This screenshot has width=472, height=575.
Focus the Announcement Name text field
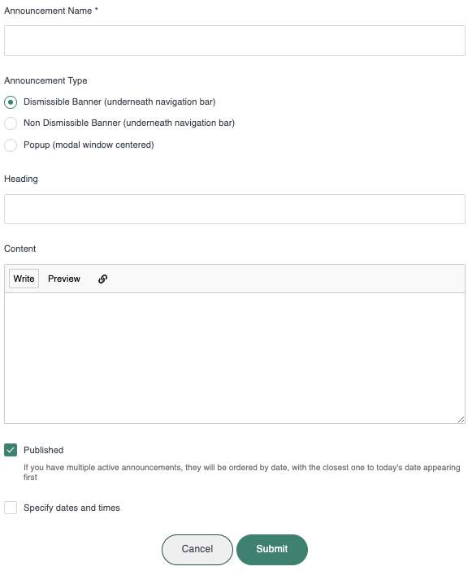pos(235,41)
